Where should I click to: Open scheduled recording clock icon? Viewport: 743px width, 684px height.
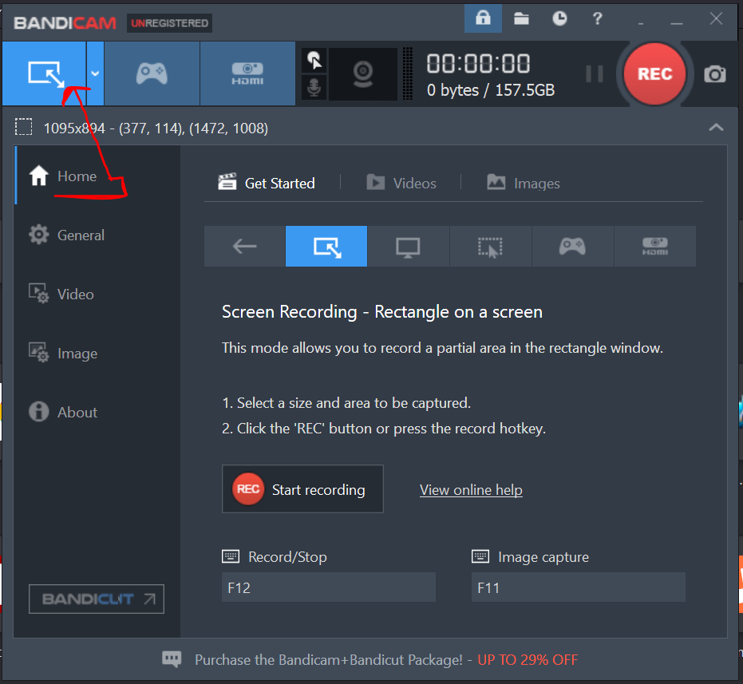pos(559,18)
